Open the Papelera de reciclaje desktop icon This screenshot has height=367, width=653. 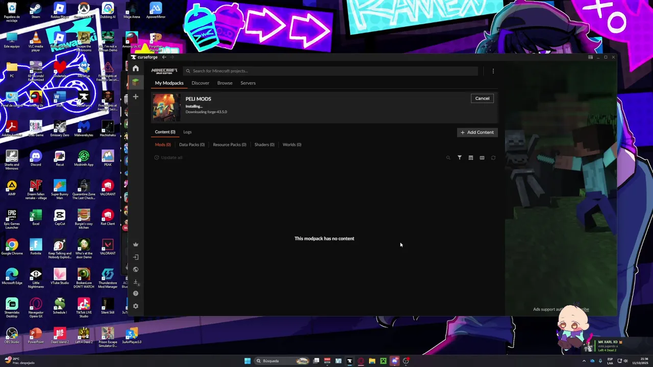(12, 12)
